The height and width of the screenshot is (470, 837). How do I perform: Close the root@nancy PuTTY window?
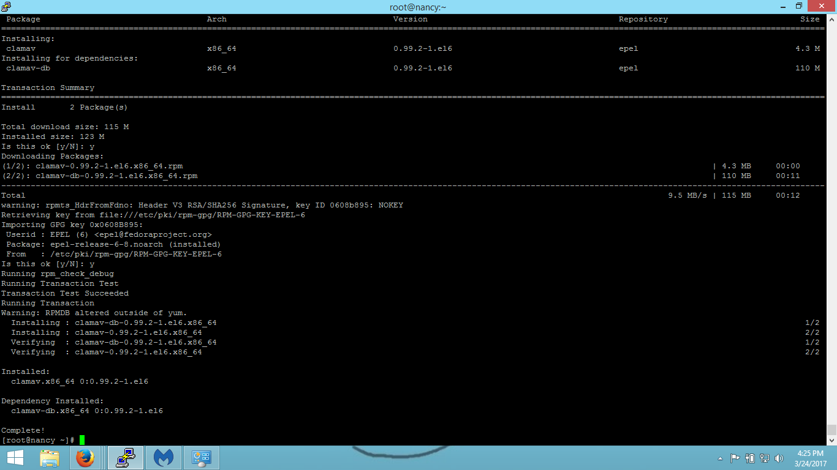[822, 6]
